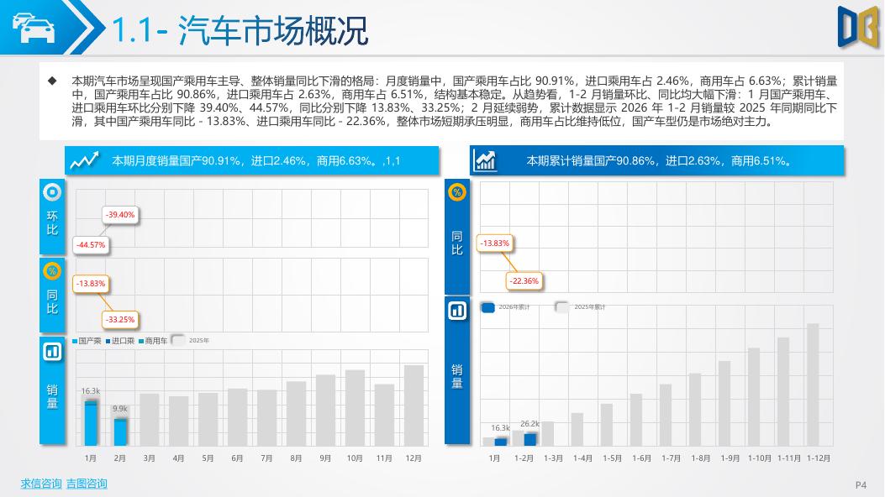Click the summary paragraph starting with 本期汽车市场
This screenshot has height=497, width=885.
[x=454, y=102]
